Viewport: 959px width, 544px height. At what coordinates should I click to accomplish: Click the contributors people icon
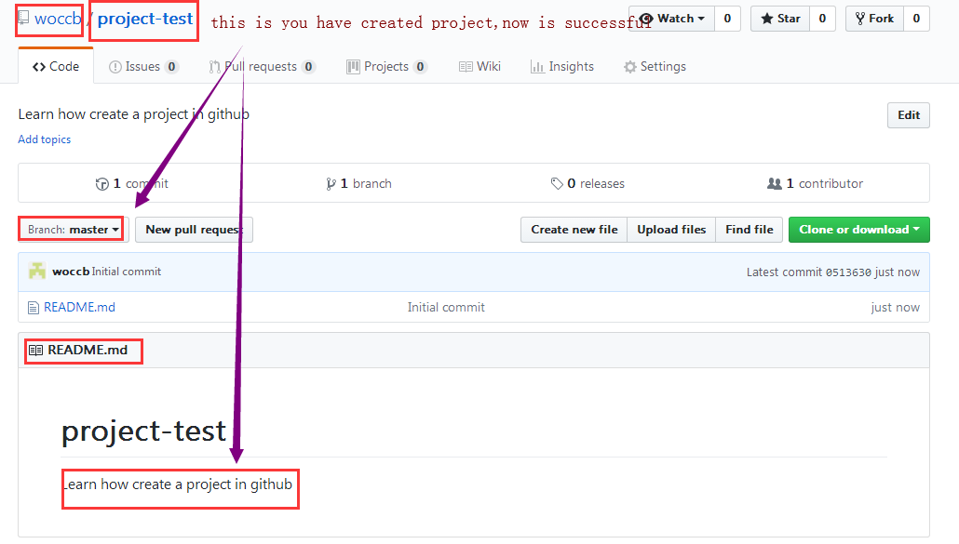pyautogui.click(x=775, y=183)
